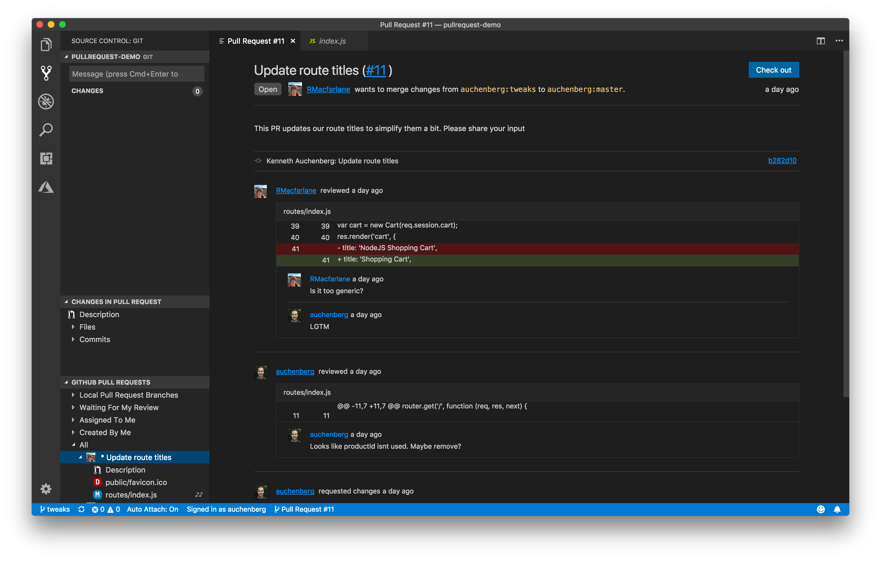The image size is (881, 561).
Task: Click the Azure icon in the activity bar
Action: pos(46,187)
